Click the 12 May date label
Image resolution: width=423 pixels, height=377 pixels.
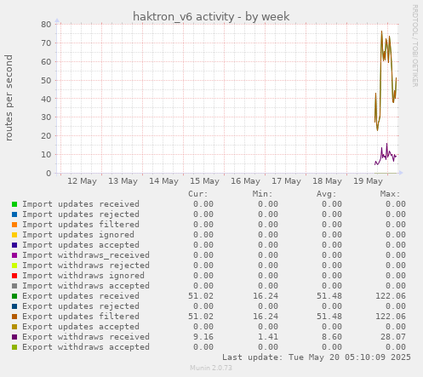[x=82, y=181]
